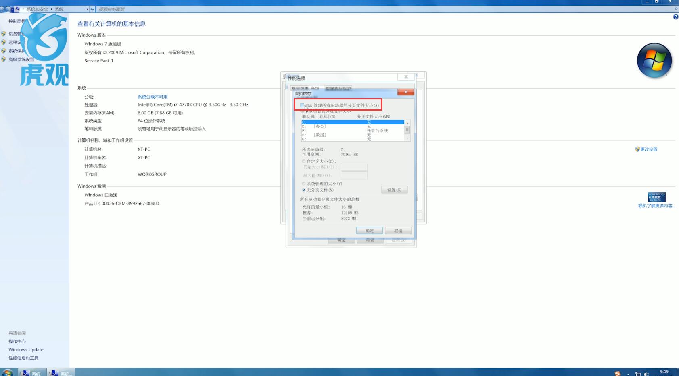Click the shield icon next to 更改设置
The width and height of the screenshot is (679, 376).
[637, 149]
